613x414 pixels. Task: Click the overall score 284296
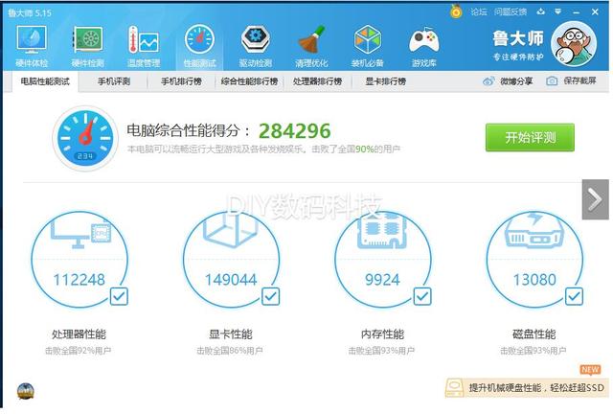[x=294, y=131]
